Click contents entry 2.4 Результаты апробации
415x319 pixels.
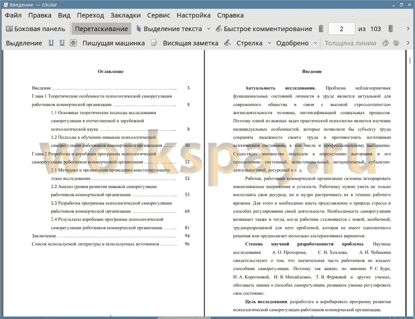pos(120,224)
